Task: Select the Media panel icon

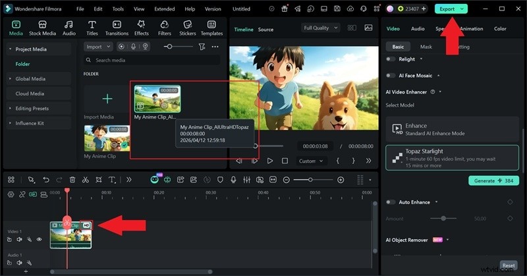Action: (16, 25)
